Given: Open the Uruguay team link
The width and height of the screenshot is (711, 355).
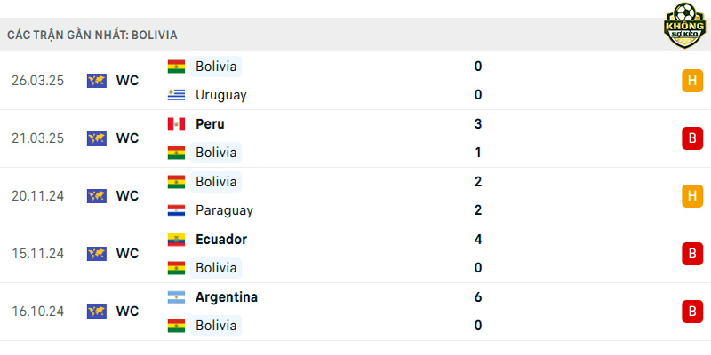Looking at the screenshot, I should point(220,95).
